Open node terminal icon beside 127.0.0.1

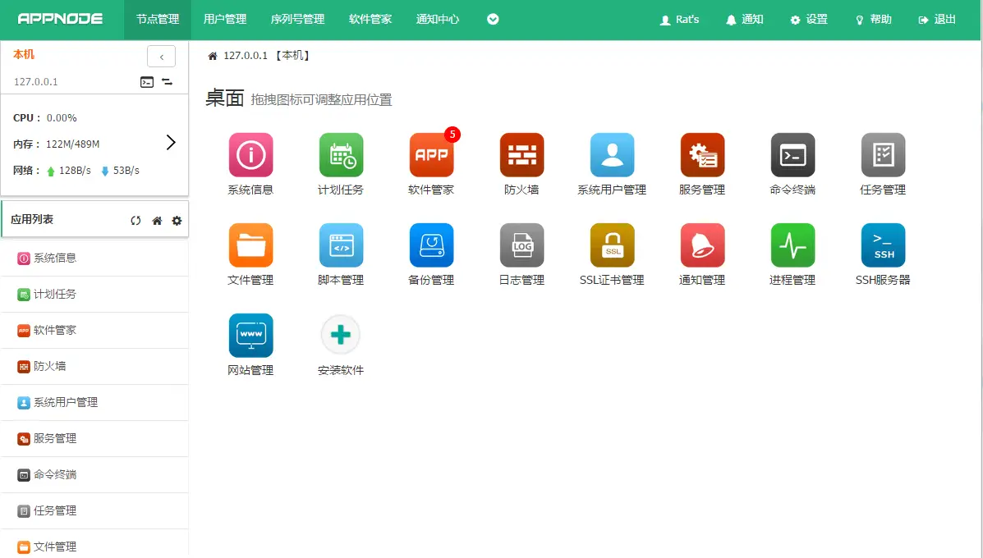pyautogui.click(x=146, y=82)
